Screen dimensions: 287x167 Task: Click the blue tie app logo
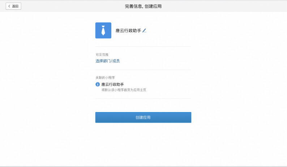coord(103,30)
